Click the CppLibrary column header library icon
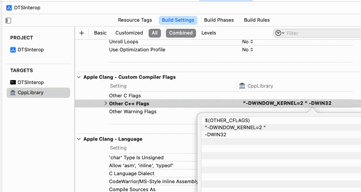 pyautogui.click(x=242, y=86)
